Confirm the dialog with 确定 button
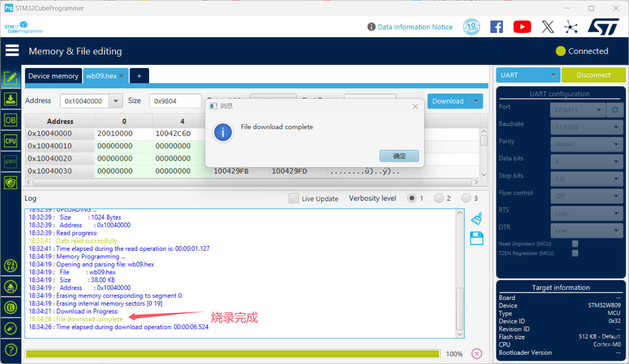 point(399,156)
